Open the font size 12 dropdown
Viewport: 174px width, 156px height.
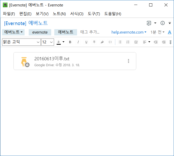(x=48, y=42)
